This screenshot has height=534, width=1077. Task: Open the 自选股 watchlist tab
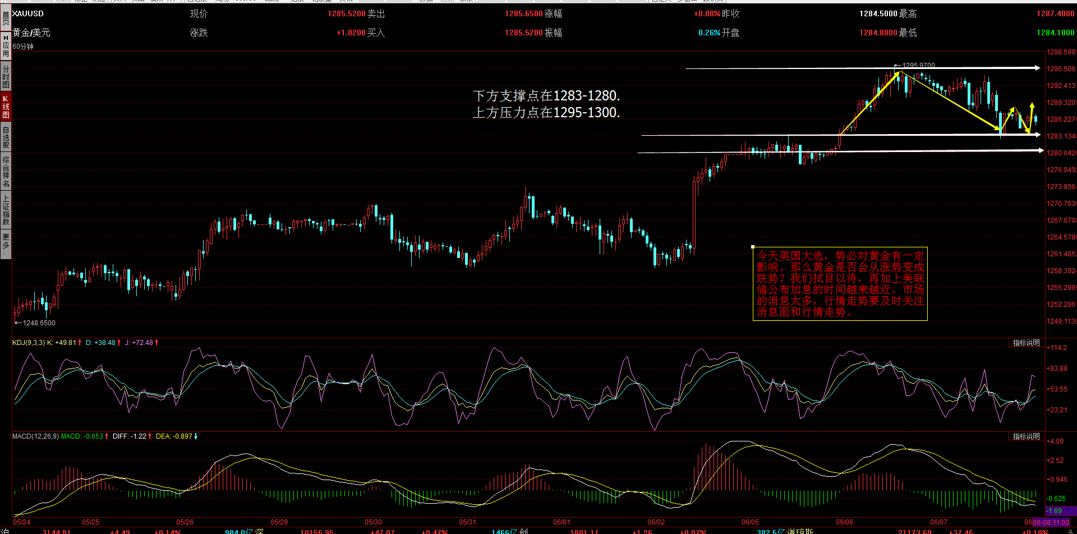(x=6, y=137)
